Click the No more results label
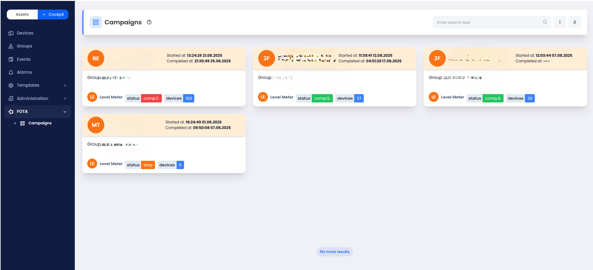Viewport: 593px width, 270px height. coord(334,252)
